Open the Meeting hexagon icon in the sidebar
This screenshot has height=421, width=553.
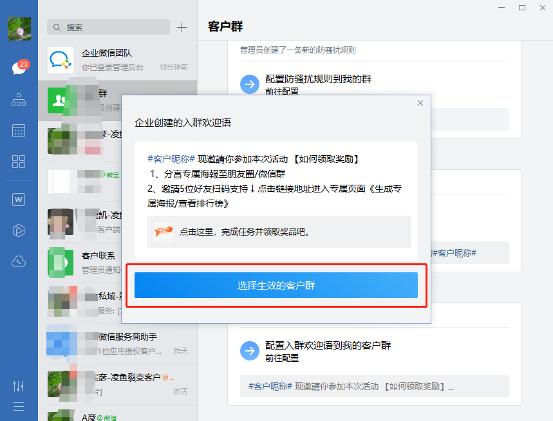19,230
